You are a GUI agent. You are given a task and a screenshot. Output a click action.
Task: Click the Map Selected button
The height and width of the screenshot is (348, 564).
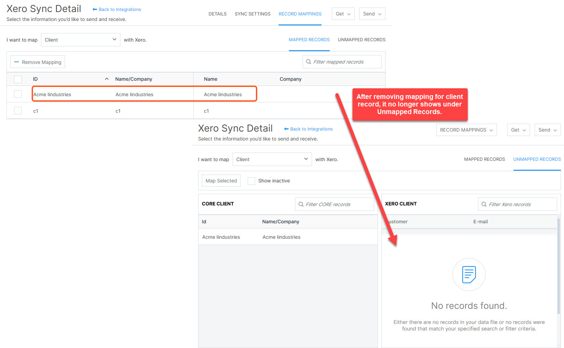[x=221, y=181]
